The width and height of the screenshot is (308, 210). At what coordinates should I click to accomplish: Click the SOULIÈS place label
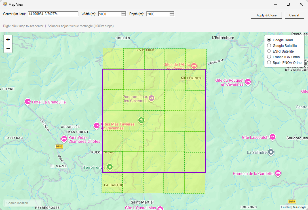point(123,38)
